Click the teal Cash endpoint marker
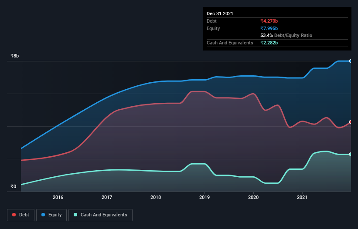Screen dimensions: 358x229 tap(351, 154)
